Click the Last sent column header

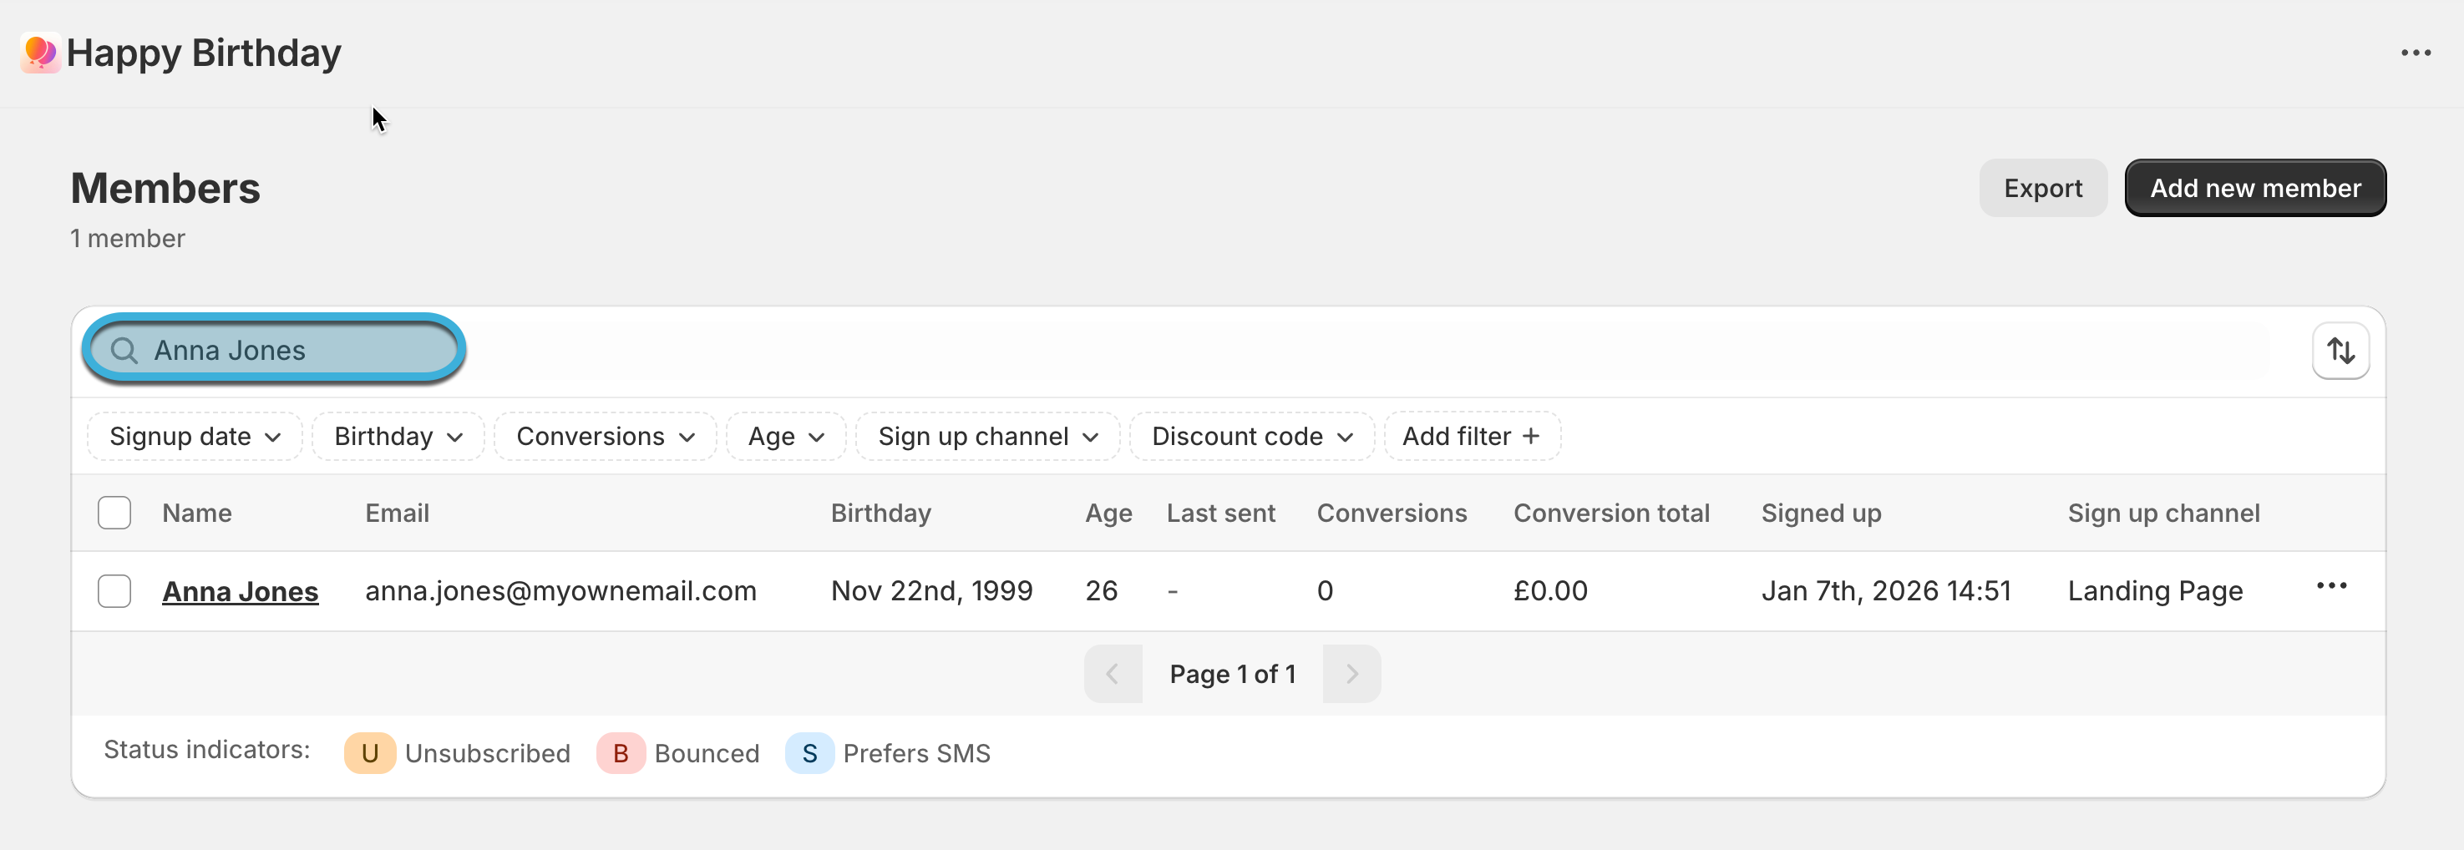(1220, 514)
